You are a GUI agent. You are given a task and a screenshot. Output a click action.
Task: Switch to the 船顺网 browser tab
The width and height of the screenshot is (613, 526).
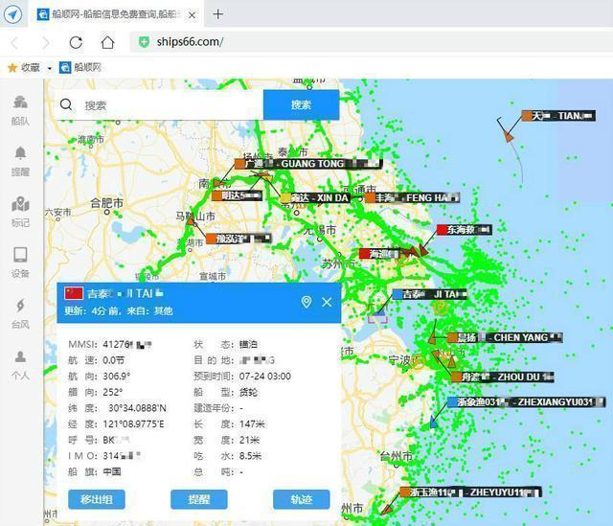coord(116,14)
